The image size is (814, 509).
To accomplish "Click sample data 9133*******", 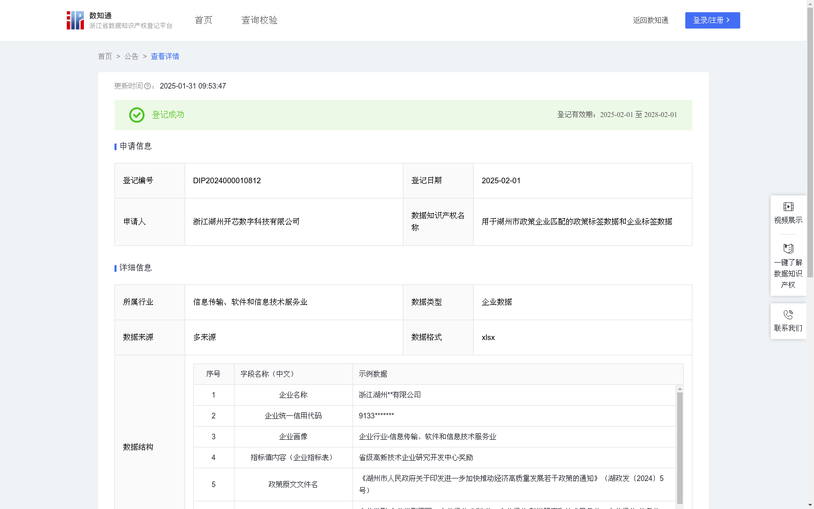I will pos(376,416).
